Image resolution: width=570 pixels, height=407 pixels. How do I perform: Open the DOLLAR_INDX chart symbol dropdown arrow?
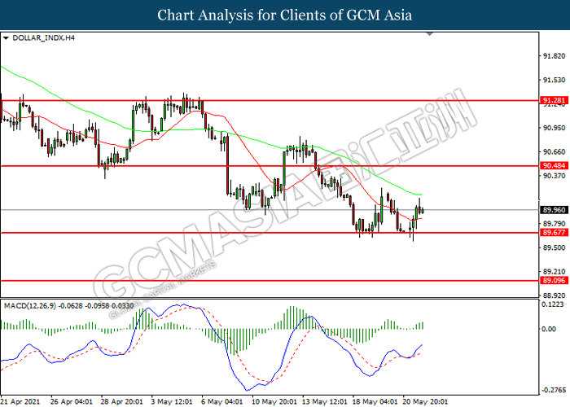click(6, 38)
